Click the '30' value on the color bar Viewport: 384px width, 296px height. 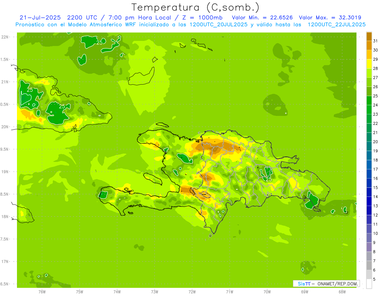click(x=375, y=50)
